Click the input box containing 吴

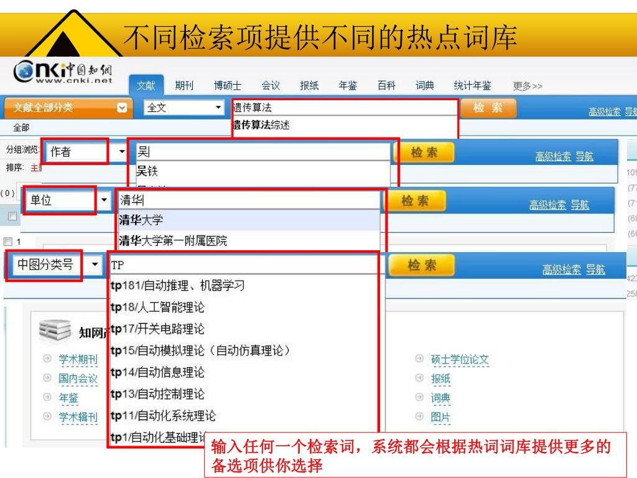point(263,152)
